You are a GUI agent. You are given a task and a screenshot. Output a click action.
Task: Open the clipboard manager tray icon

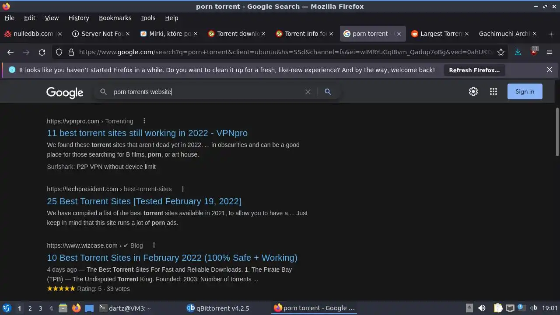point(498,308)
